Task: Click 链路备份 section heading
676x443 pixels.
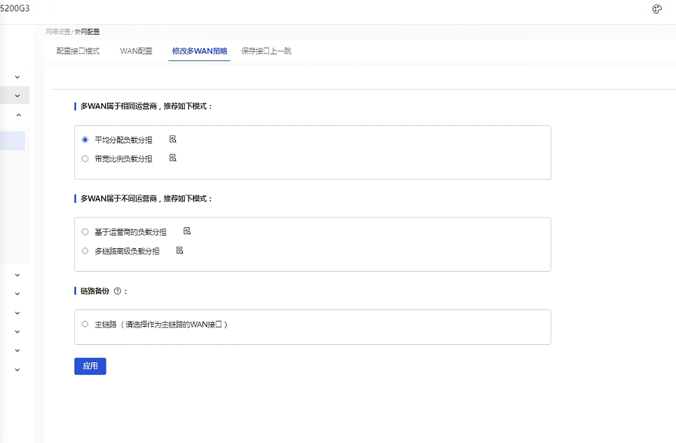Action: pyautogui.click(x=95, y=291)
